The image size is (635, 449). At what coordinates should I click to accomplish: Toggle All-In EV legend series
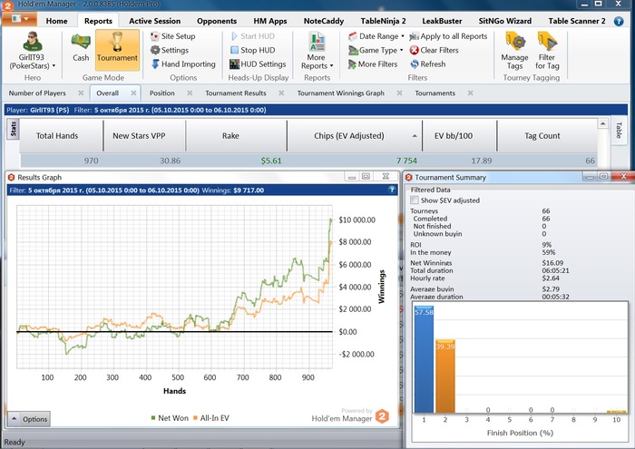tap(211, 418)
